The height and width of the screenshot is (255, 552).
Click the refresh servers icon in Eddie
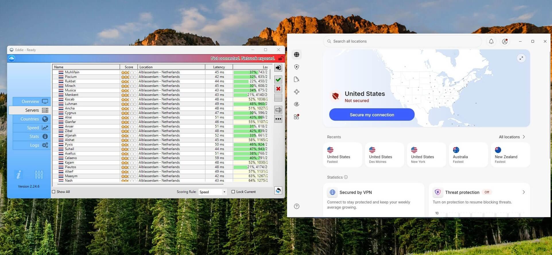pyautogui.click(x=278, y=190)
